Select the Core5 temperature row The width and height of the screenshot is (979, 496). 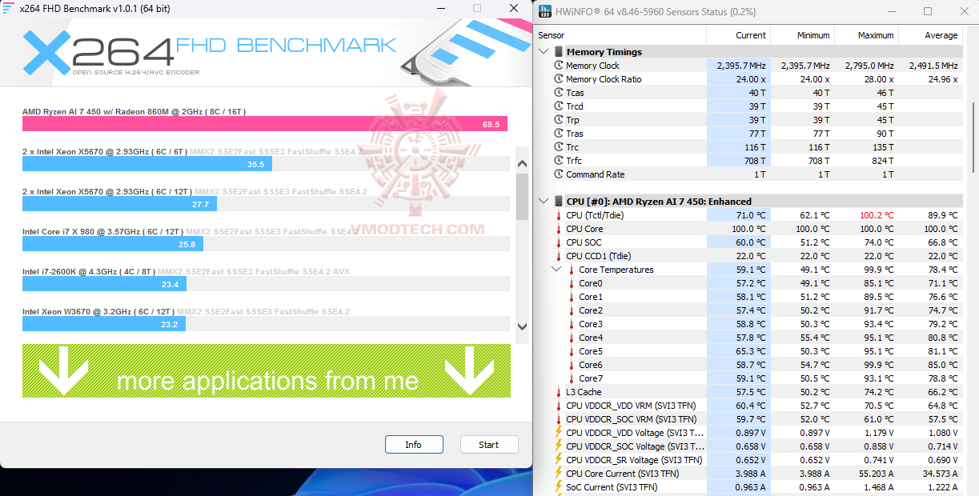748,351
